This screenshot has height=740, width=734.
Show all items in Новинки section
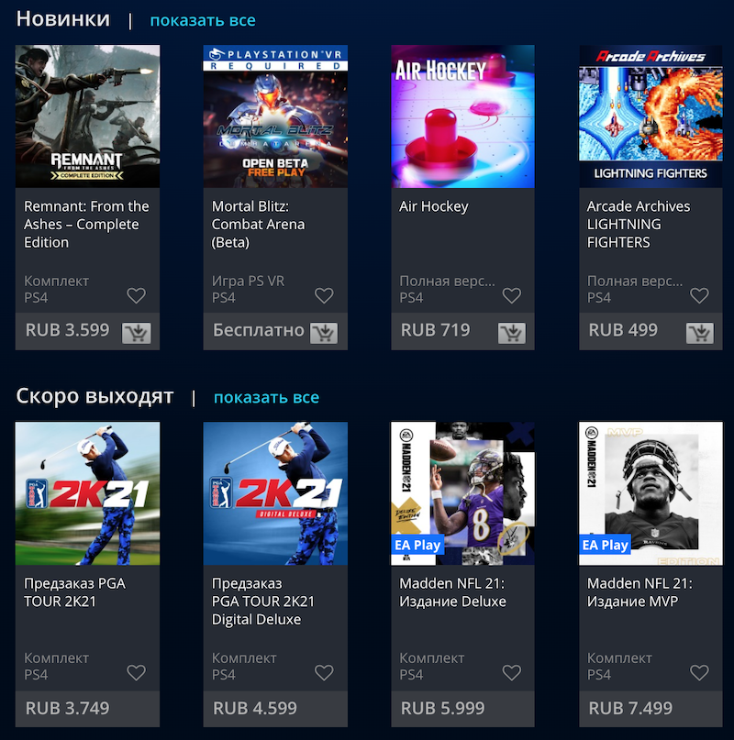pos(203,20)
